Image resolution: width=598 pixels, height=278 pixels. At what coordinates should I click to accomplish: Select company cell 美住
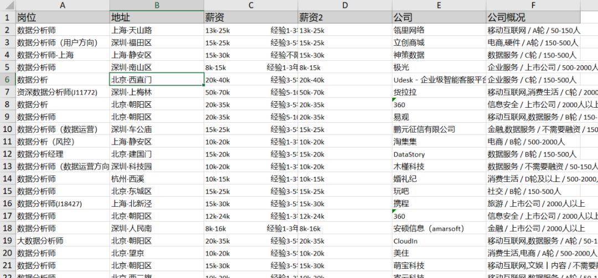[x=439, y=253]
